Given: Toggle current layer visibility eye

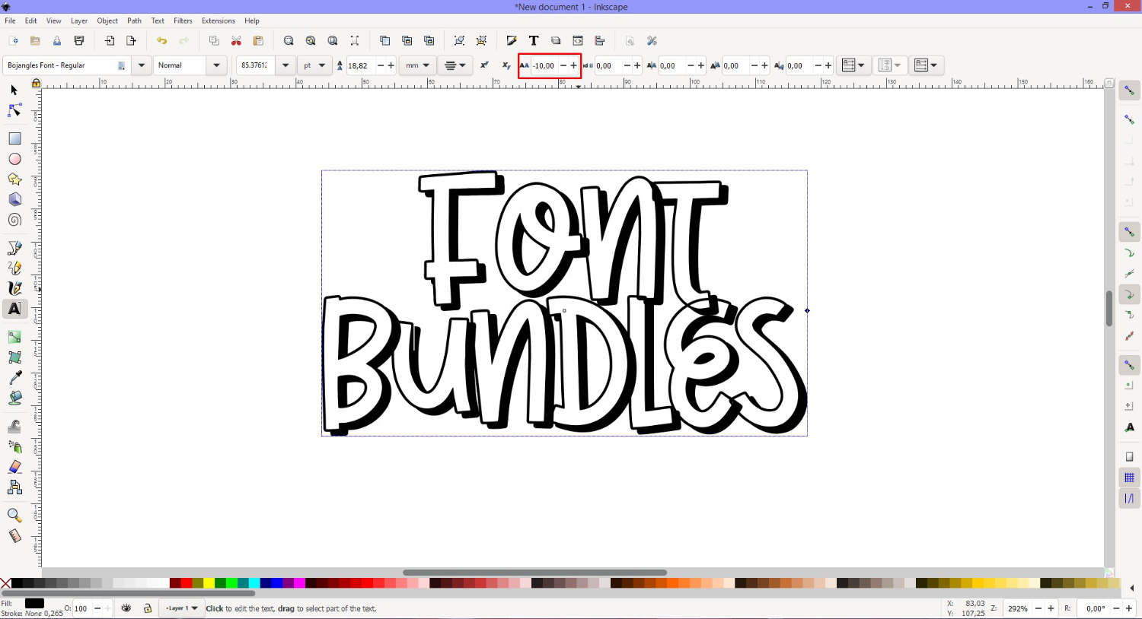Looking at the screenshot, I should 126,608.
